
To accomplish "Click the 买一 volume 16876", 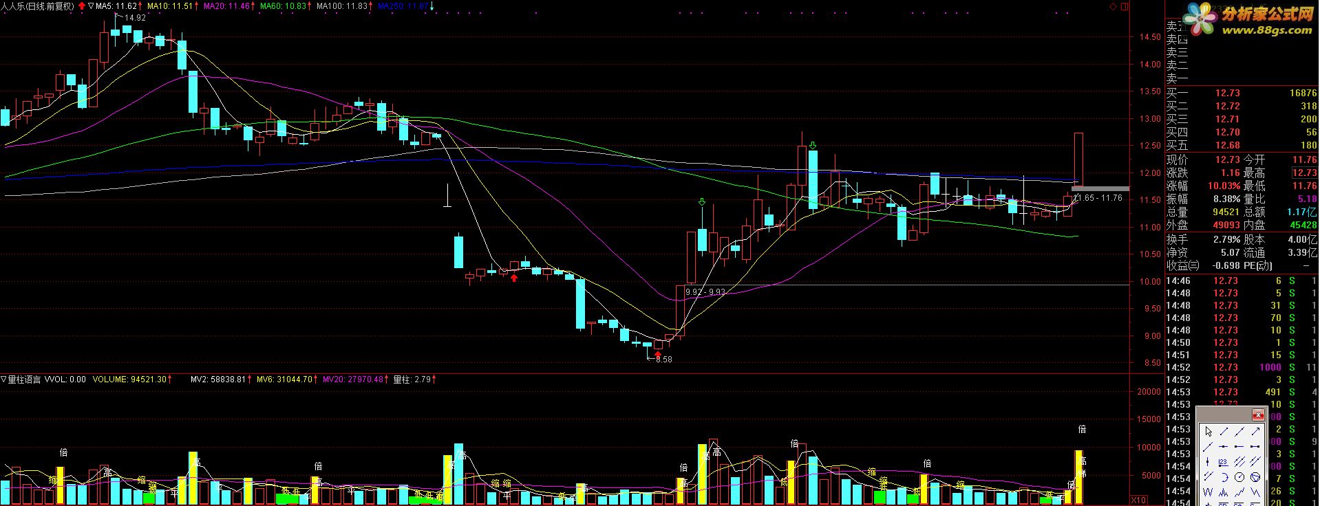I will [1303, 93].
